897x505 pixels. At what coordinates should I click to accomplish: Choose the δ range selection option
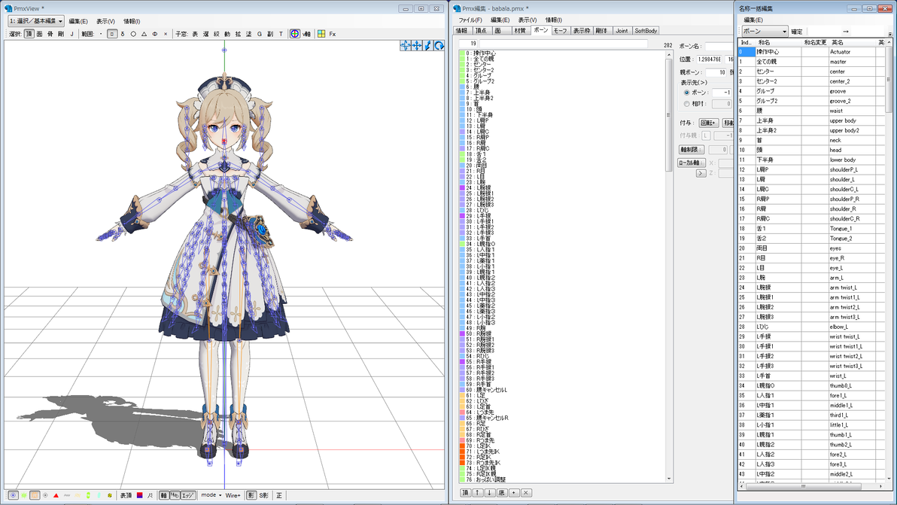tap(123, 35)
